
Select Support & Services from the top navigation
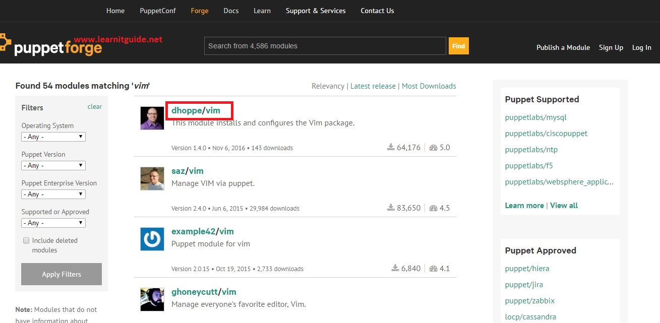316,11
